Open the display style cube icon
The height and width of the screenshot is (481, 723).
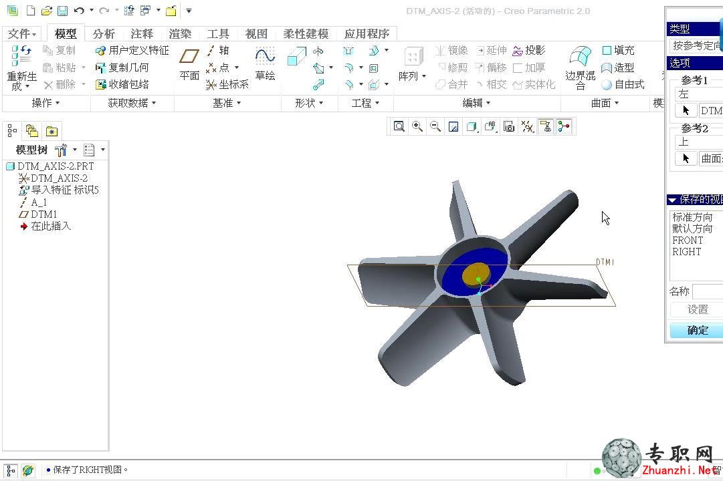472,126
